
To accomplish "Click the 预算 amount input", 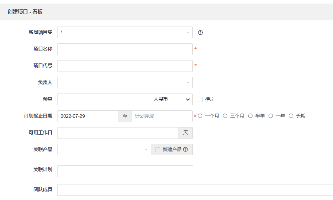I will (103, 99).
